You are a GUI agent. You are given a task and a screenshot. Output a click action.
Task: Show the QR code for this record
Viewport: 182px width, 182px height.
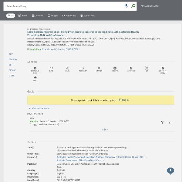coord(147,68)
